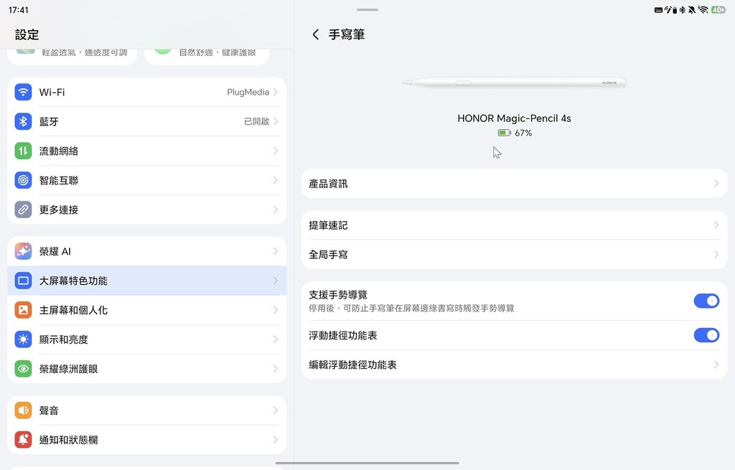Open 編輯浮動捷徑功能表 row label
Screen dimensions: 735x470
[x=352, y=365]
